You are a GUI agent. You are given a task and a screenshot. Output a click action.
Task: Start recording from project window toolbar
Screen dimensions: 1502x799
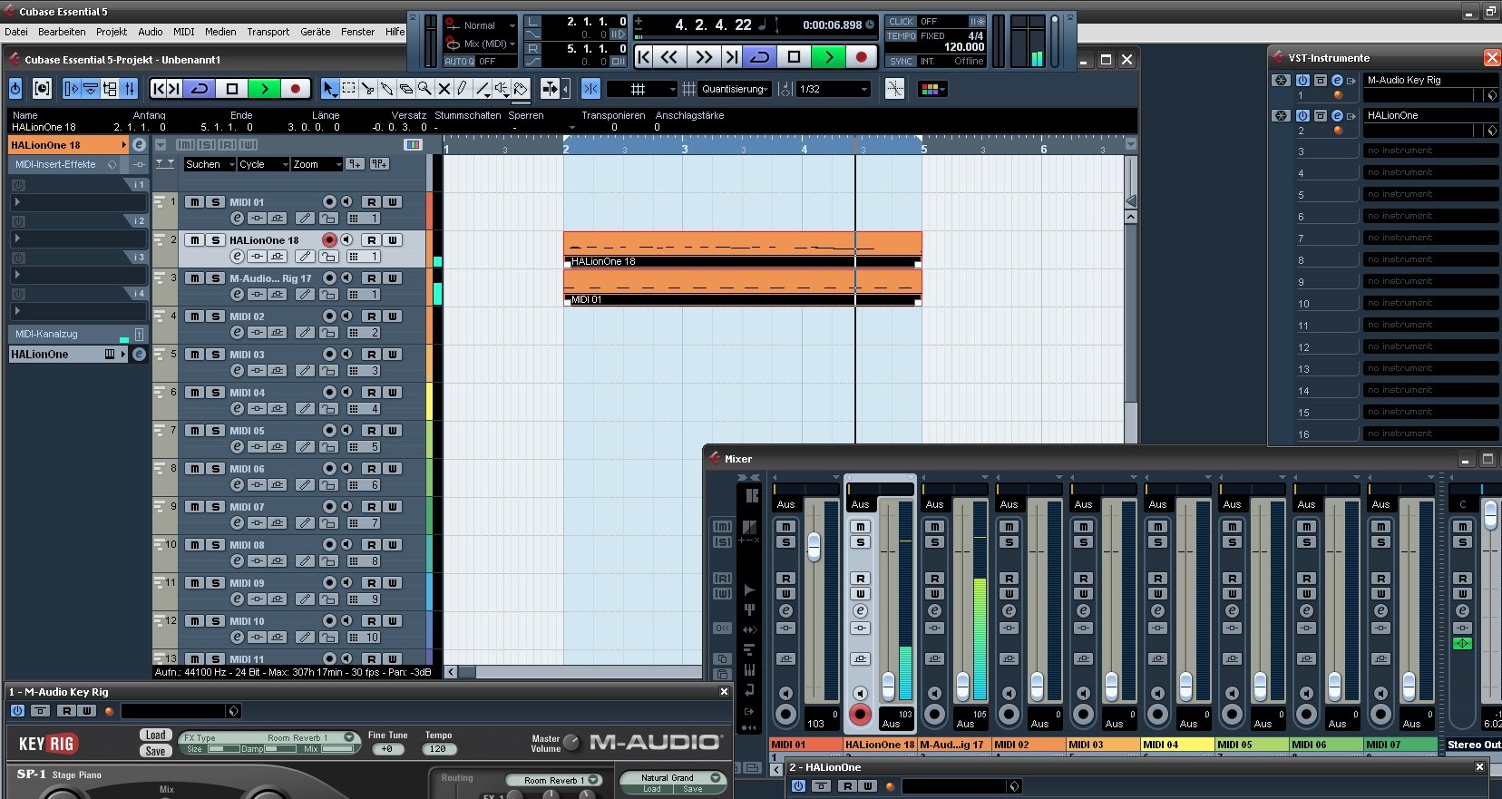(295, 89)
